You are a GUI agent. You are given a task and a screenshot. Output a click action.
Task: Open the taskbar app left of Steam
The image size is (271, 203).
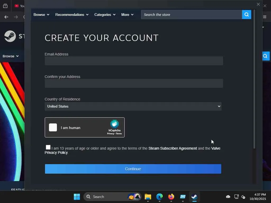click(183, 197)
